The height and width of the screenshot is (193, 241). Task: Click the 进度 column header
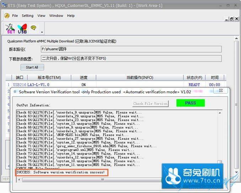(84, 77)
